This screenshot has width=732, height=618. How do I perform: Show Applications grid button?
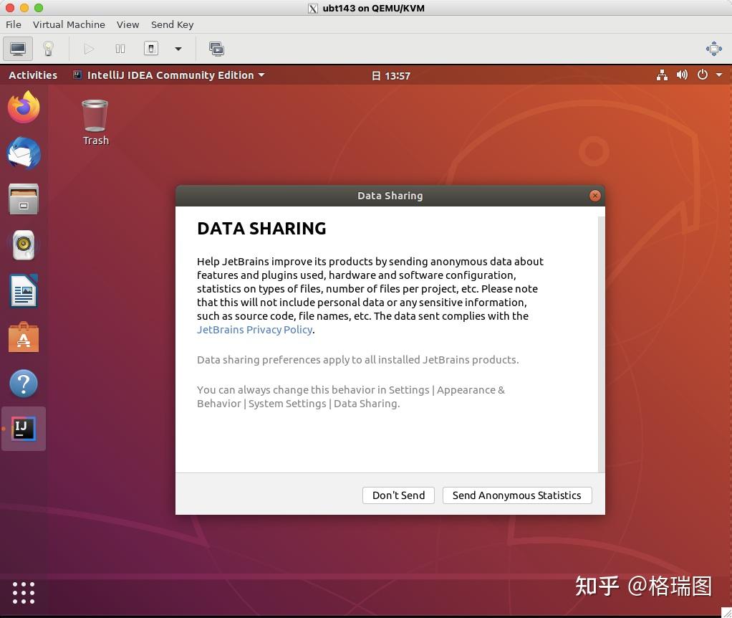(x=24, y=593)
